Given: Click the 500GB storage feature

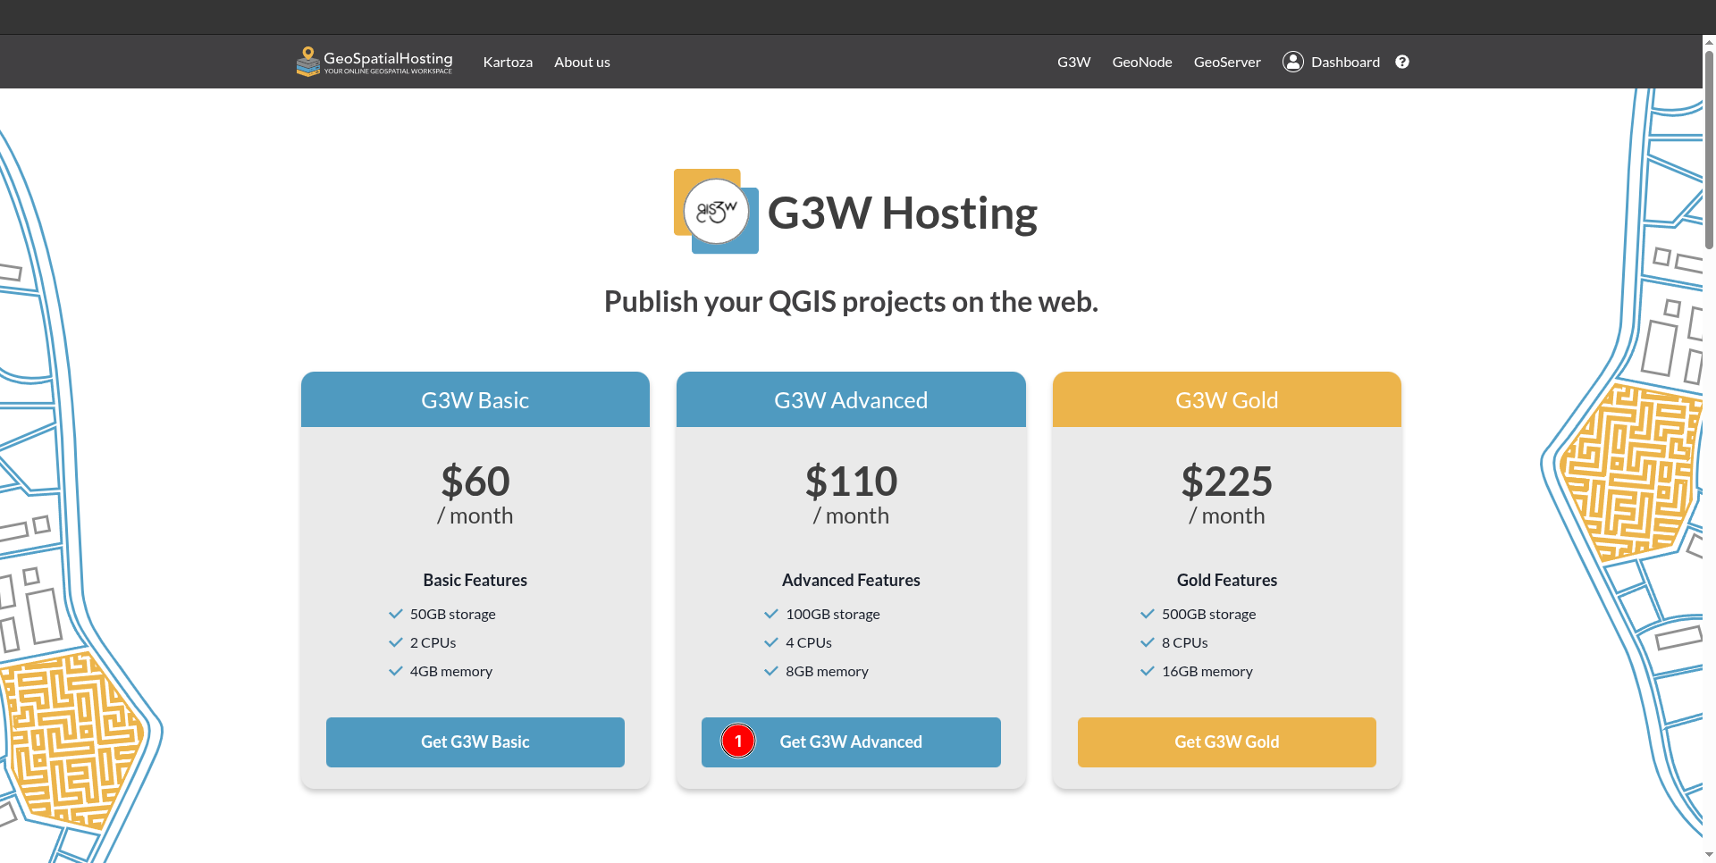Looking at the screenshot, I should click(1208, 614).
